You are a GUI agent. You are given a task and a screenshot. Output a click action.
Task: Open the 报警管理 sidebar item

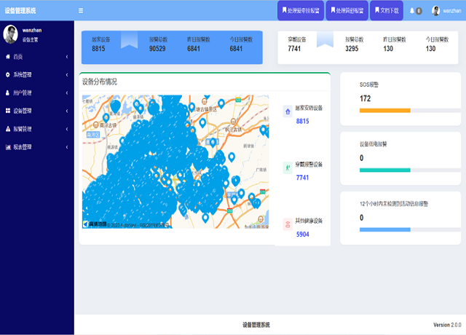tap(23, 129)
